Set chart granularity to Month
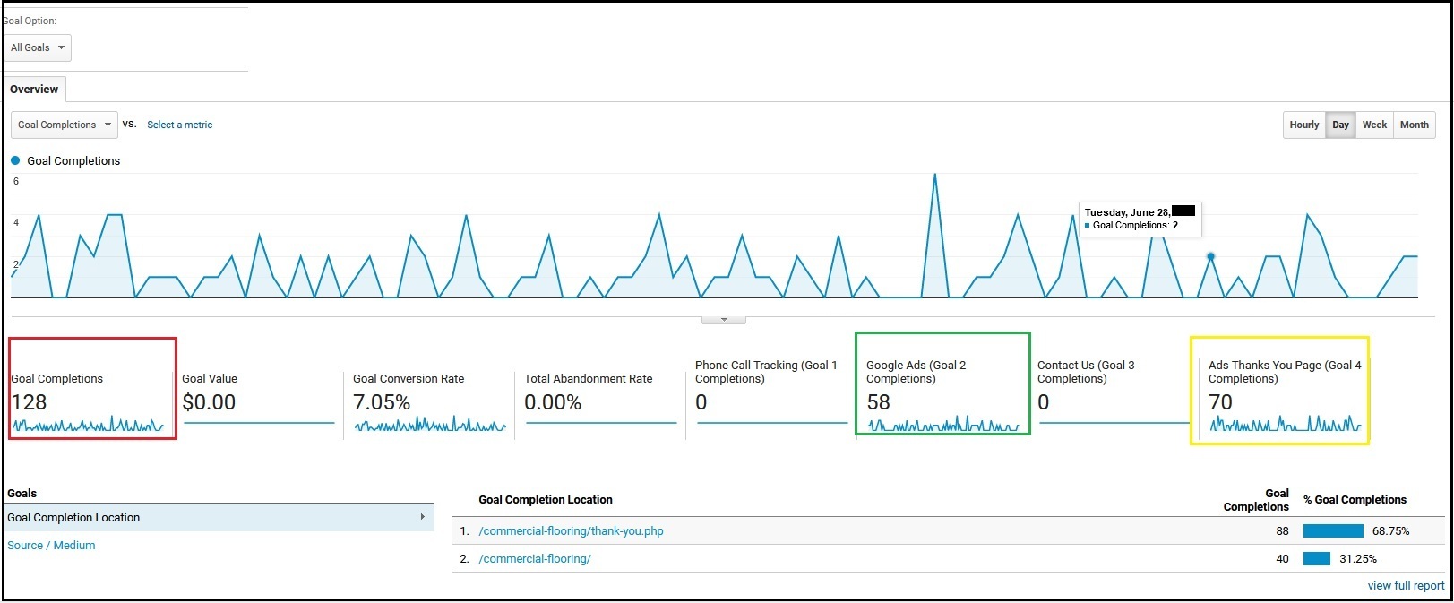This screenshot has width=1454, height=603. coord(1414,125)
